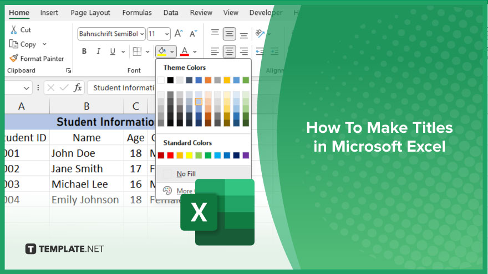Select column C header
The height and width of the screenshot is (274, 488).
point(136,106)
